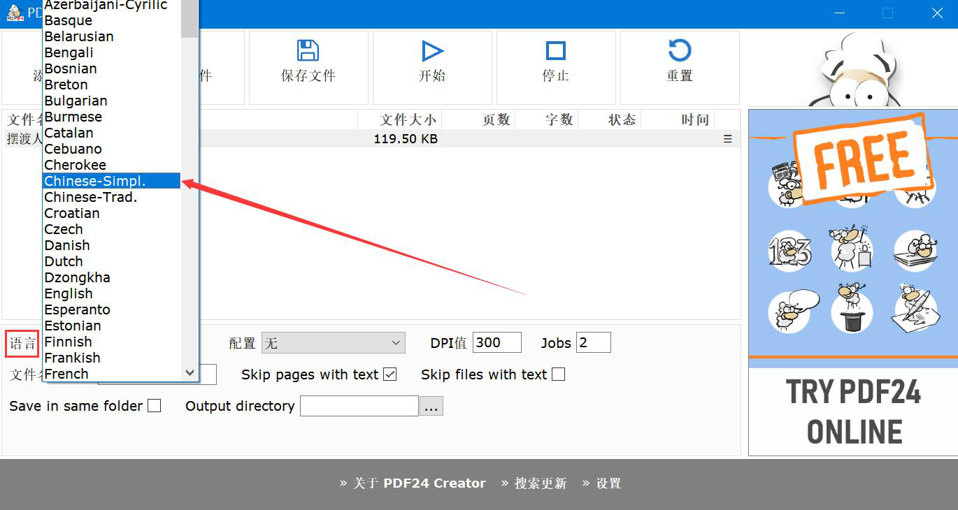958x510 pixels.
Task: Select Bulgarian language option
Action: tap(112, 101)
